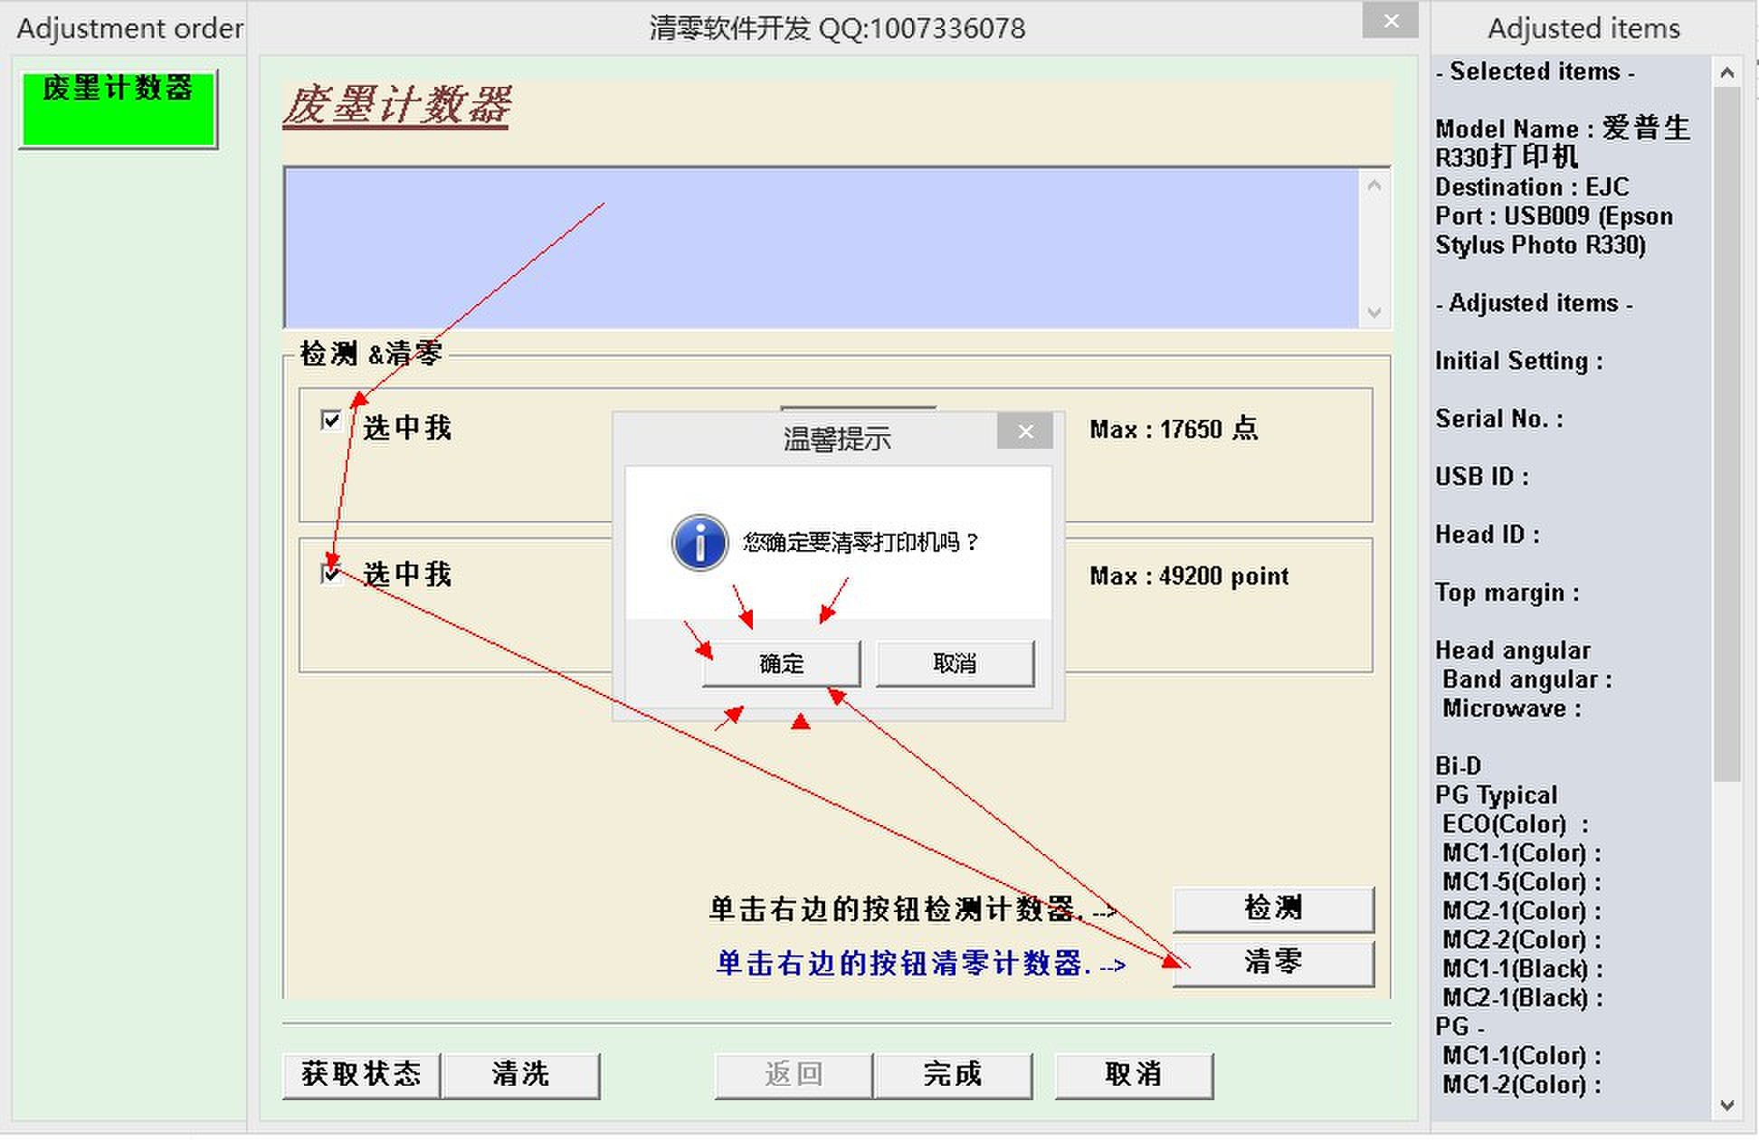Cancel the reset via dialog 取消 button
1759x1140 pixels.
point(955,663)
